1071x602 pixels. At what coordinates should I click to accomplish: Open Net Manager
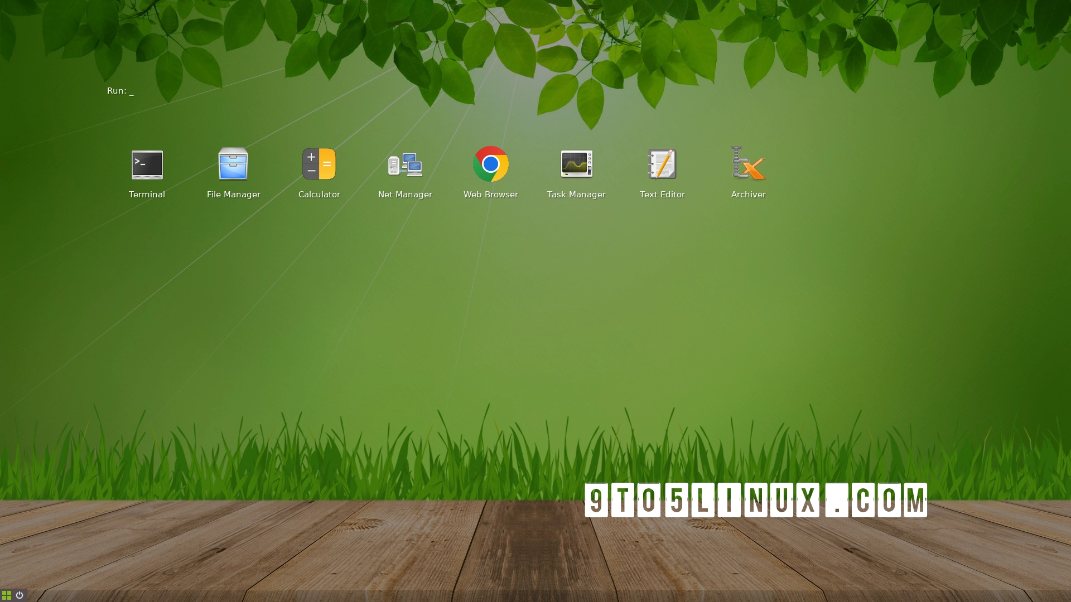[405, 164]
